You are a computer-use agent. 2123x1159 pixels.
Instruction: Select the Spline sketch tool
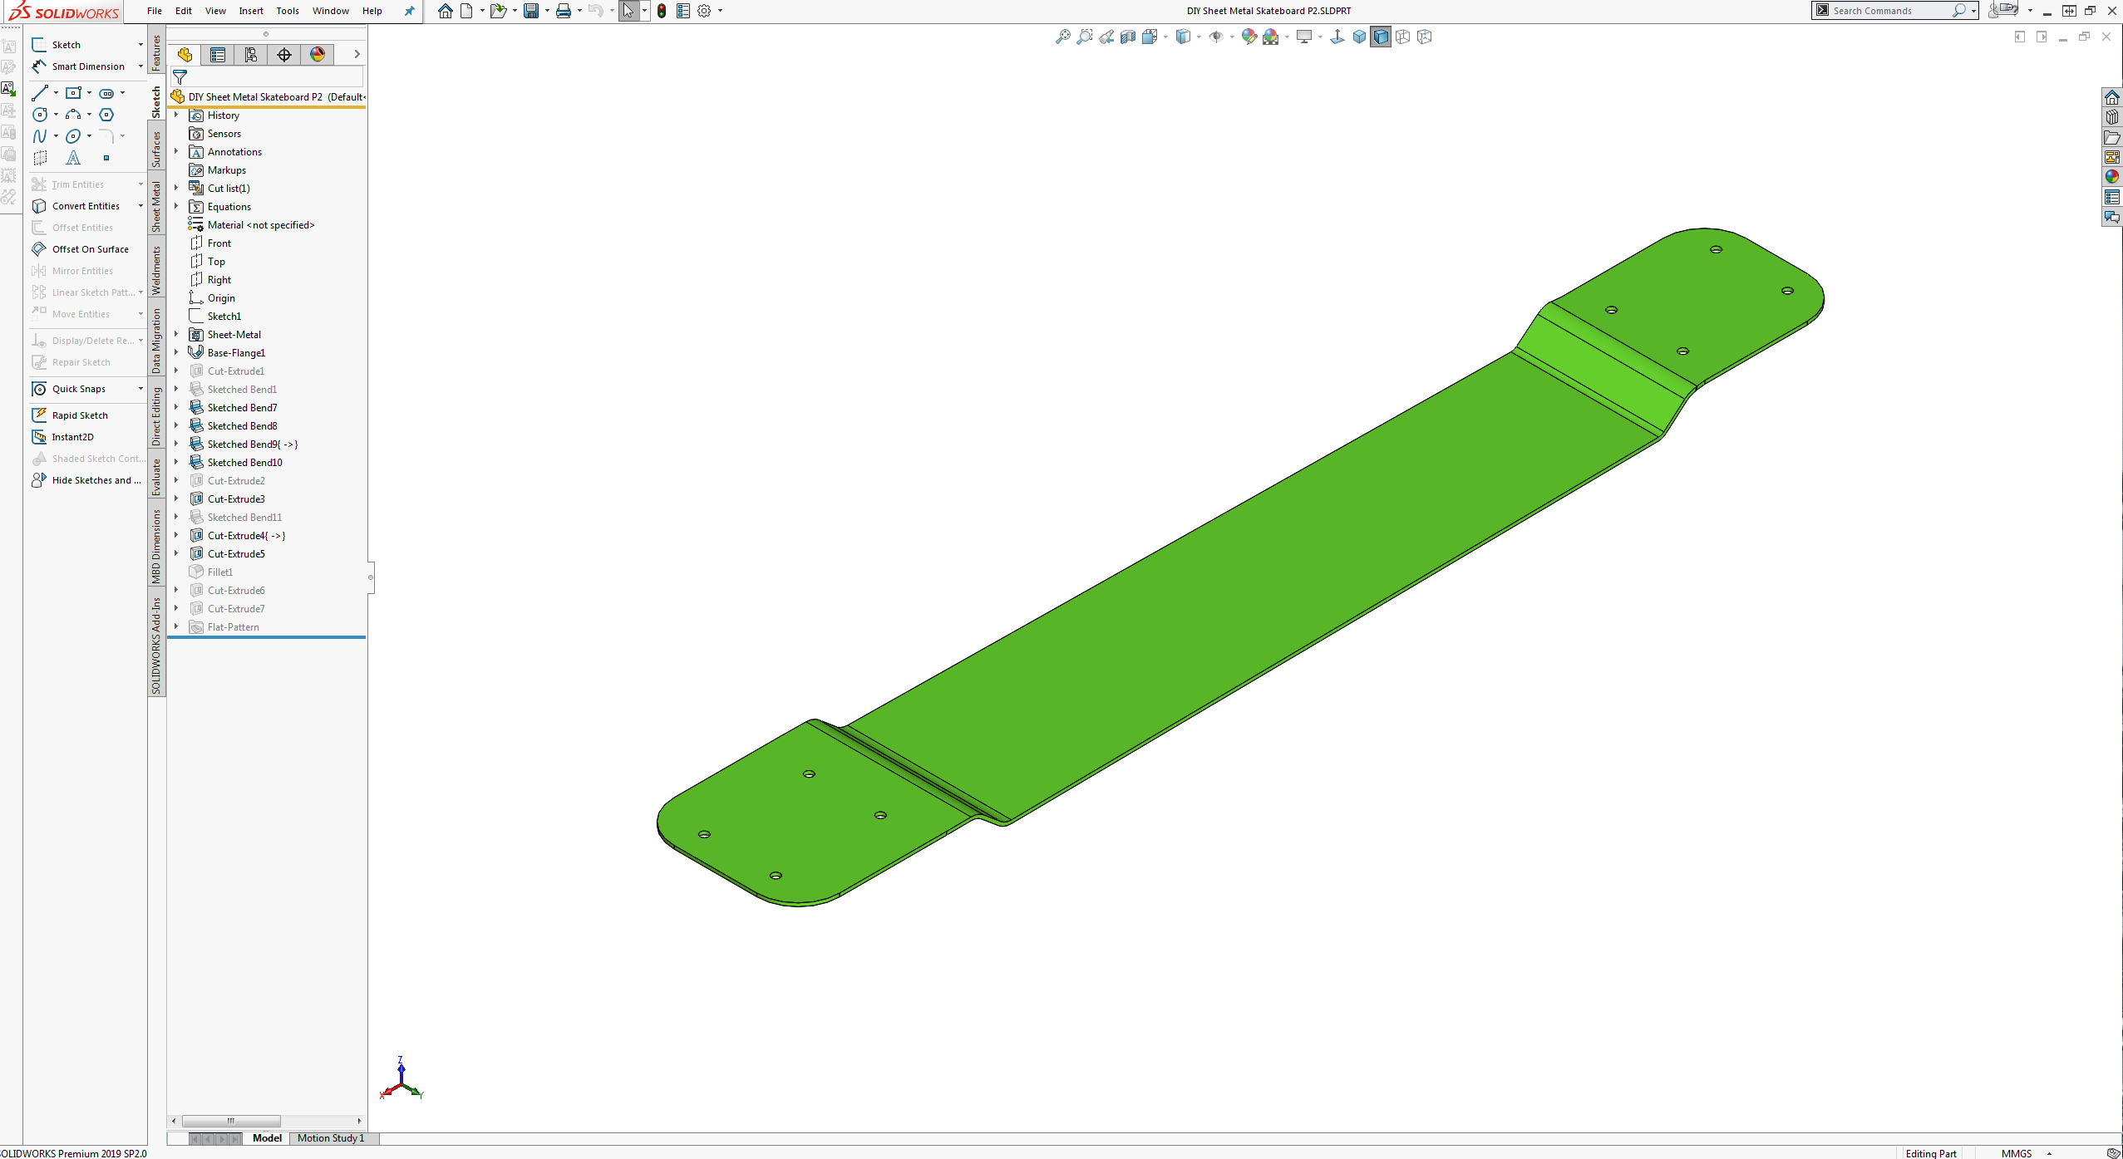(x=40, y=136)
